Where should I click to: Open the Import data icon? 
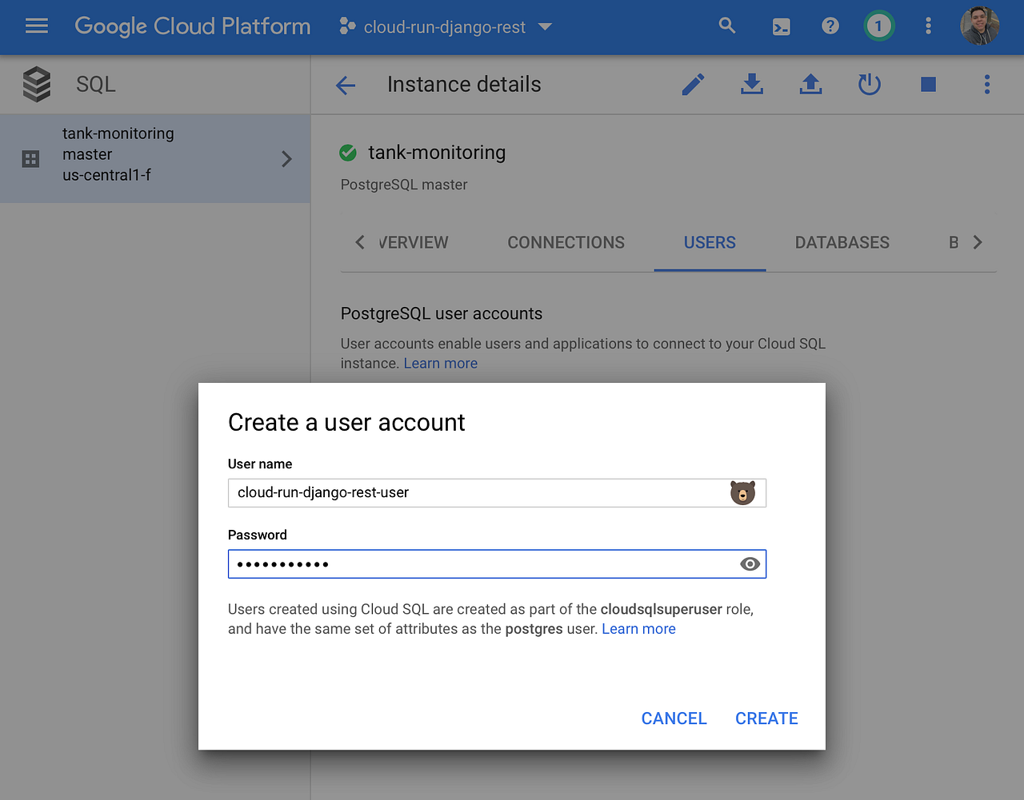[x=810, y=84]
